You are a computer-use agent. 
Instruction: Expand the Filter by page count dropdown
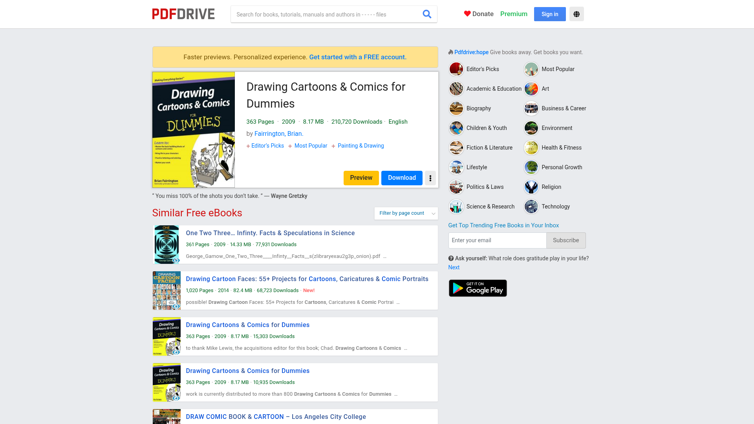click(x=406, y=213)
